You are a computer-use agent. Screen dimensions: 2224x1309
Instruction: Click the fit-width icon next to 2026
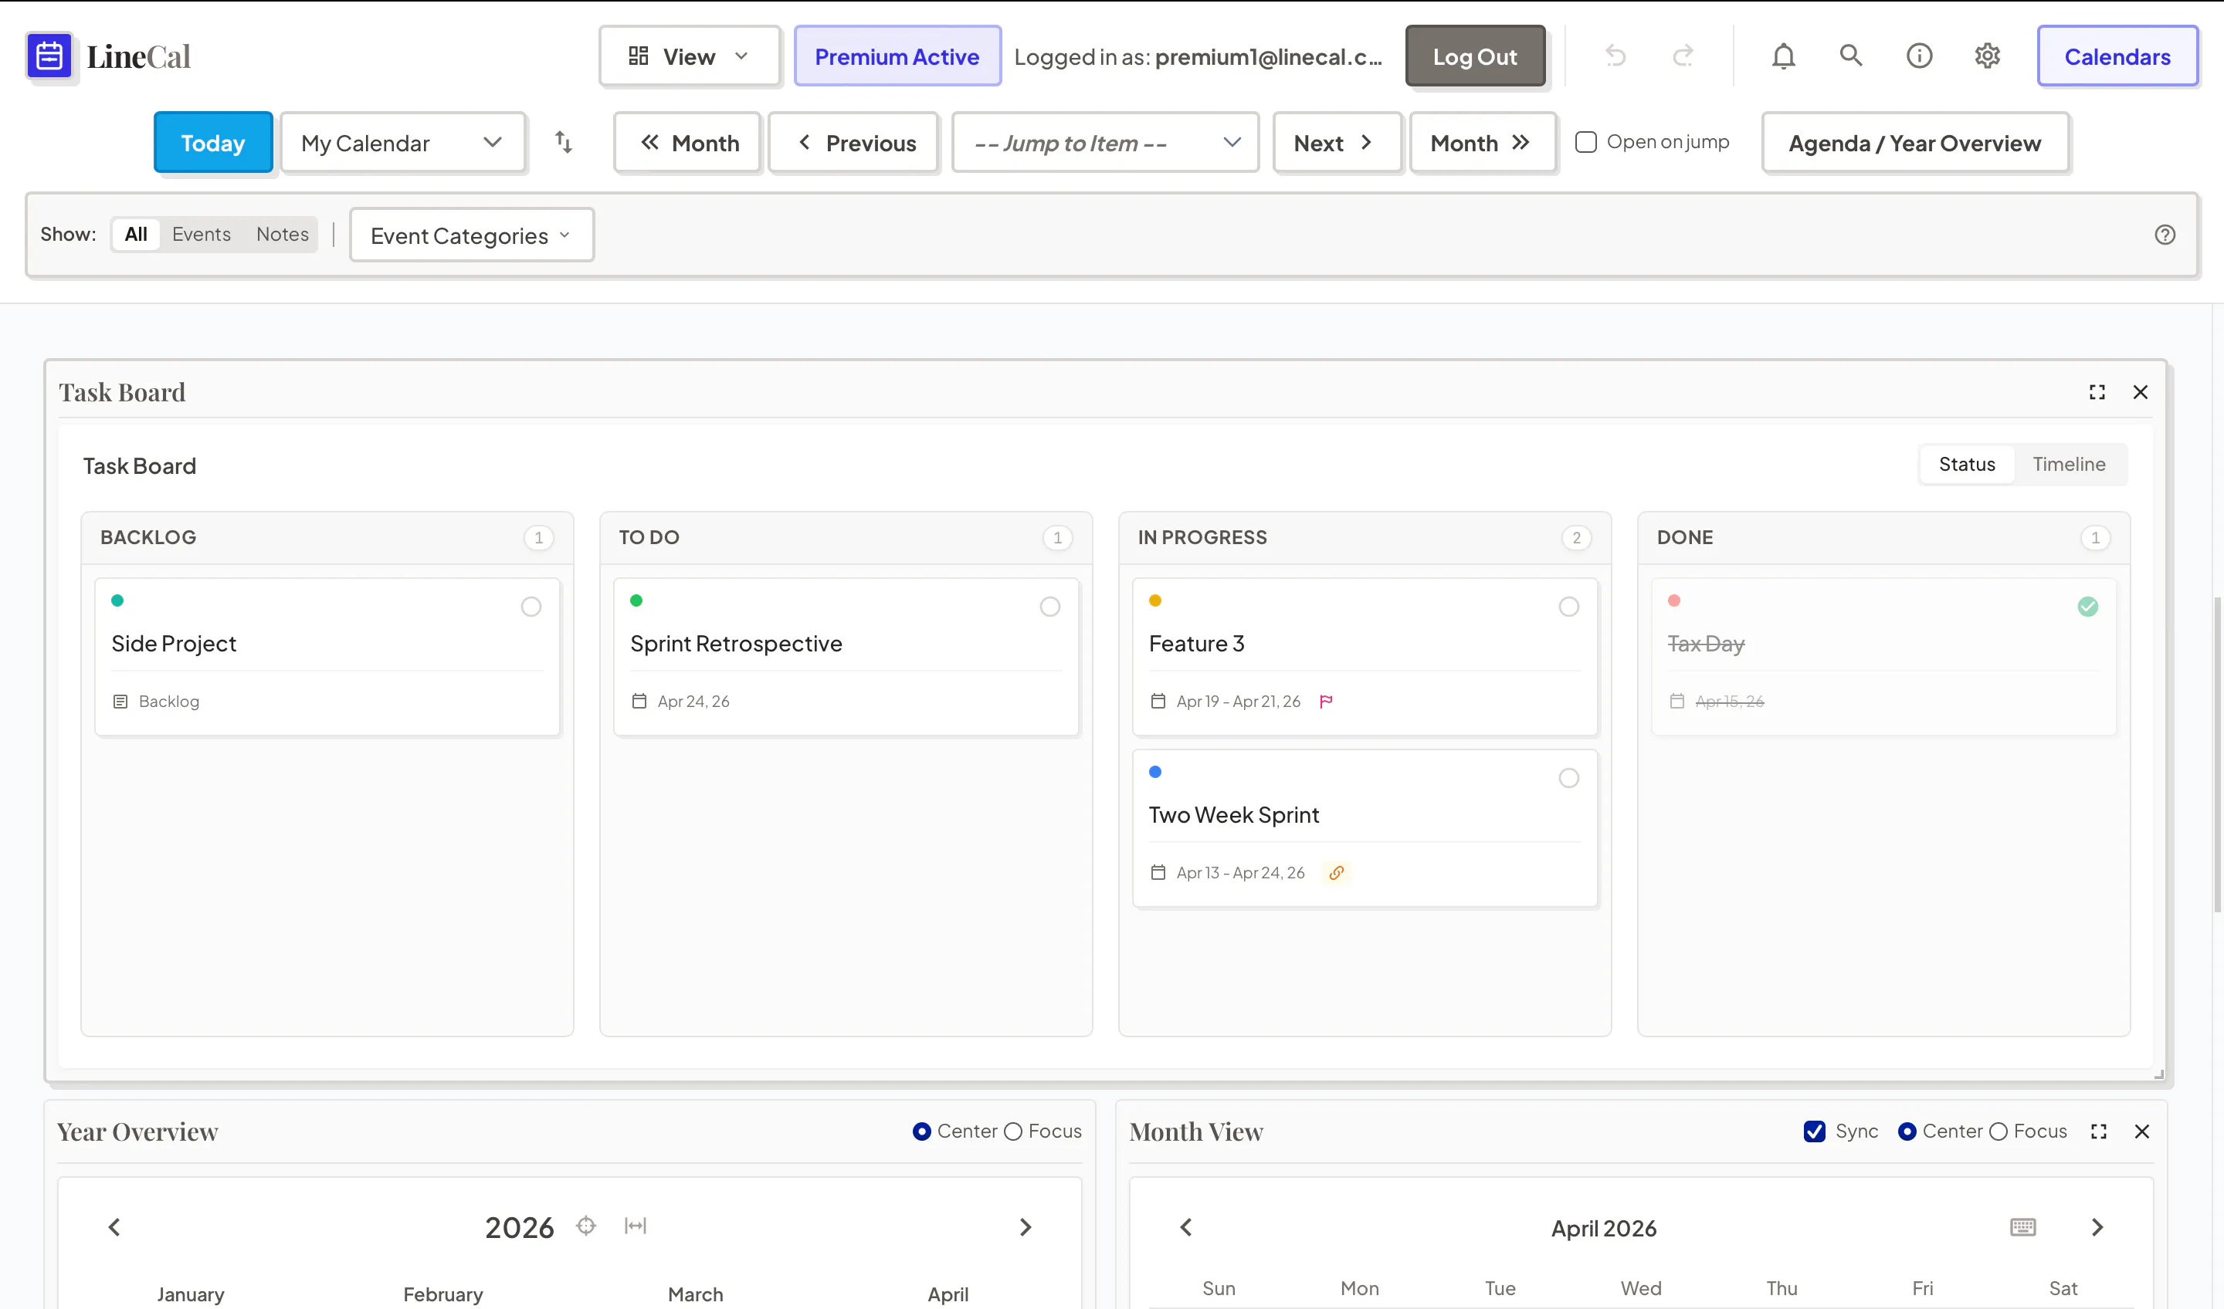pos(636,1226)
